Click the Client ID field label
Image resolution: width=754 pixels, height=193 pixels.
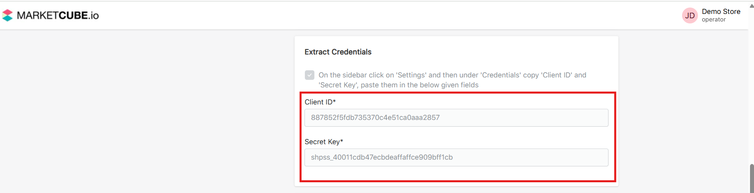[318, 102]
